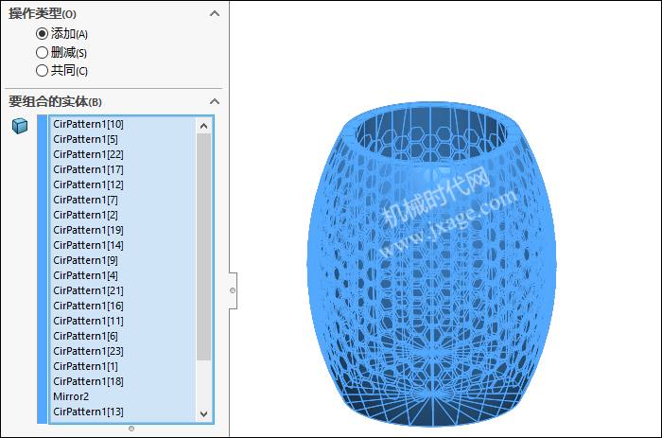Click the blue vase model in the viewport
Image resolution: width=662 pixels, height=438 pixels.
[432, 264]
